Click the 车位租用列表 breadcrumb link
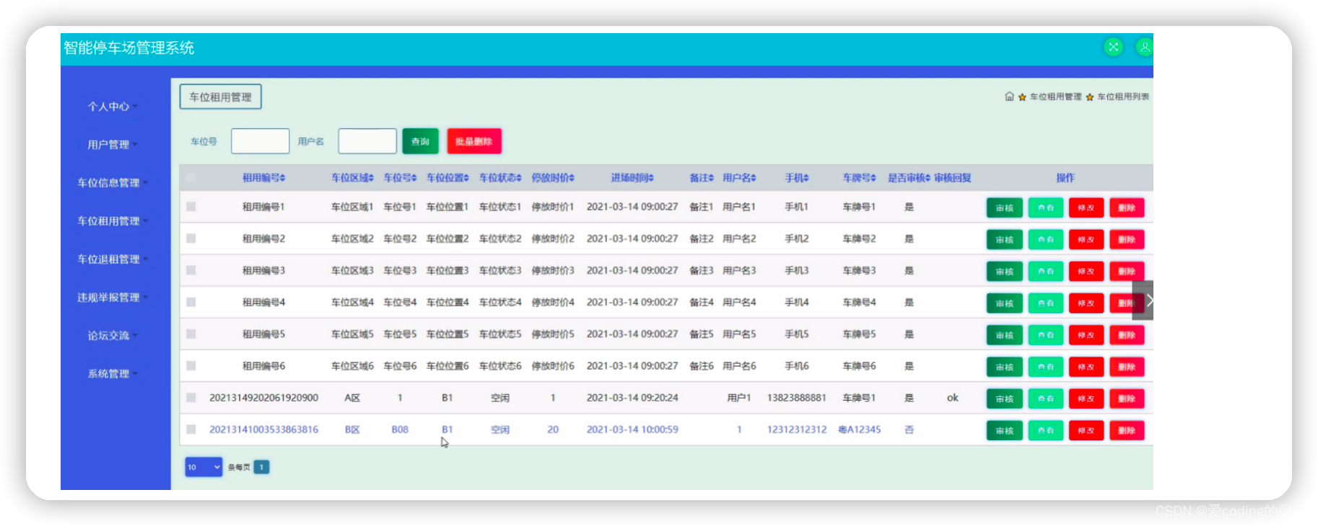The image size is (1318, 526). 1123,97
